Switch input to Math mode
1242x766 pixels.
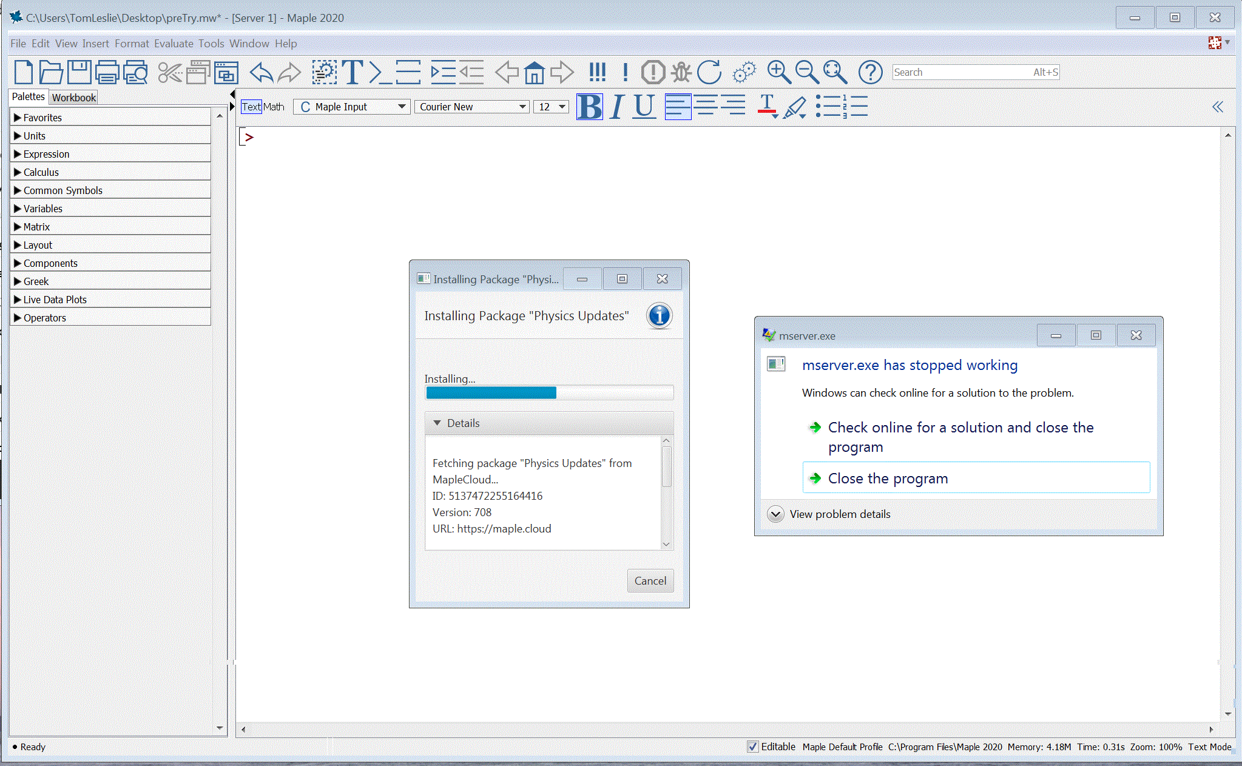[274, 107]
